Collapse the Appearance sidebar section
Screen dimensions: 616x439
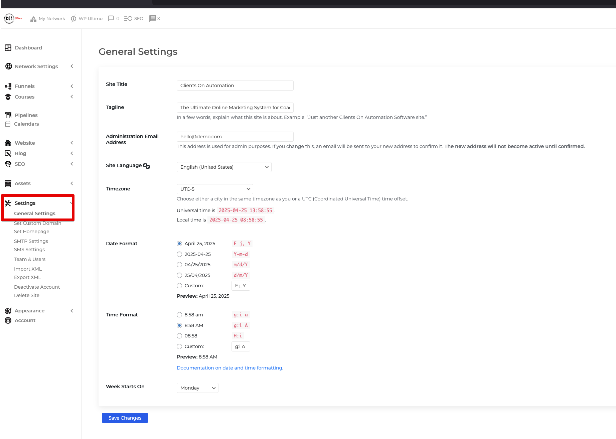72,311
